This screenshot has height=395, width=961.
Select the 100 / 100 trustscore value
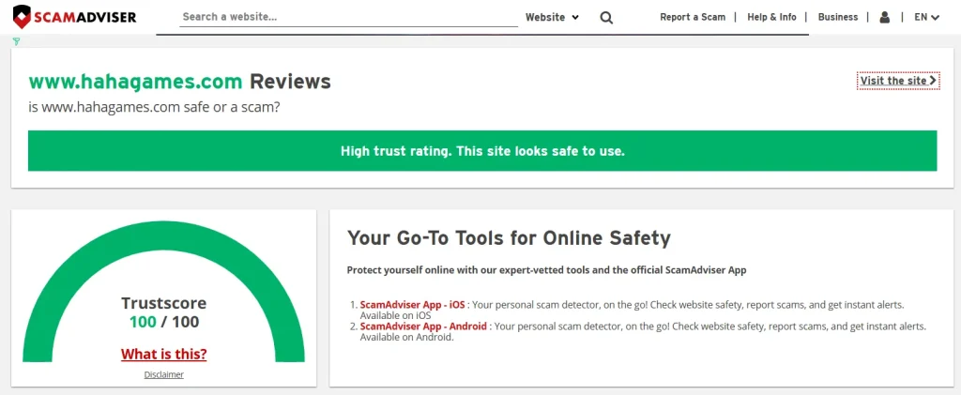point(163,322)
